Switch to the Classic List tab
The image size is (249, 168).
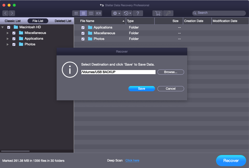[12, 21]
